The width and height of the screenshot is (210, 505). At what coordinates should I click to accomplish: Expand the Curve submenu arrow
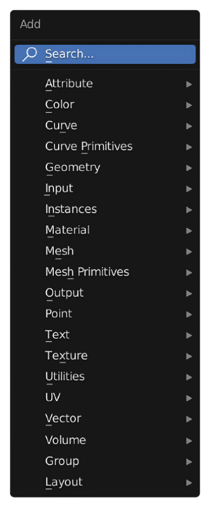click(189, 126)
